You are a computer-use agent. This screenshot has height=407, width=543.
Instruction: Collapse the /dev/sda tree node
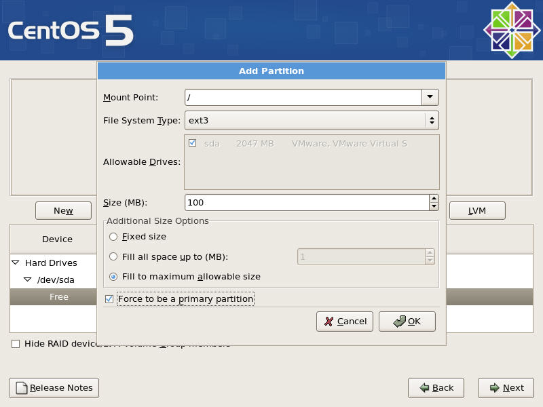28,279
